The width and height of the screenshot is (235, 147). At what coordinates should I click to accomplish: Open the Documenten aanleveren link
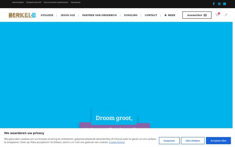[x=56, y=2]
